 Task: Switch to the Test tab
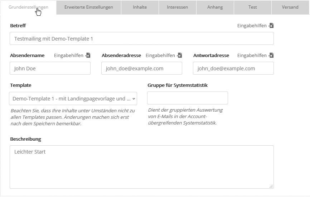click(x=252, y=7)
